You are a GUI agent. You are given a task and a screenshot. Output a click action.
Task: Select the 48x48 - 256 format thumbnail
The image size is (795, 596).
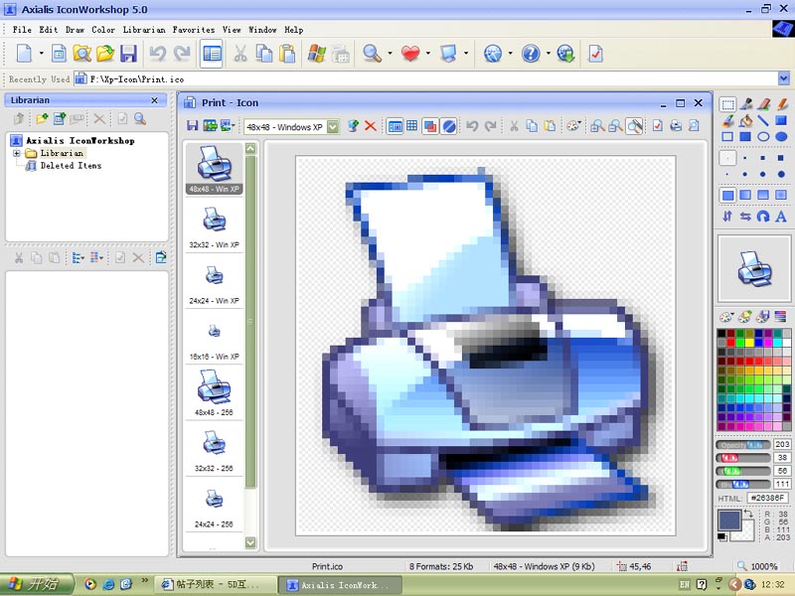214,393
